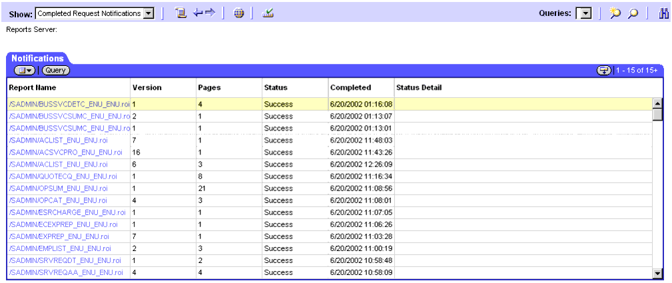The width and height of the screenshot is (672, 283).
Task: Click the scrollbar up arrow
Action: pyautogui.click(x=657, y=103)
